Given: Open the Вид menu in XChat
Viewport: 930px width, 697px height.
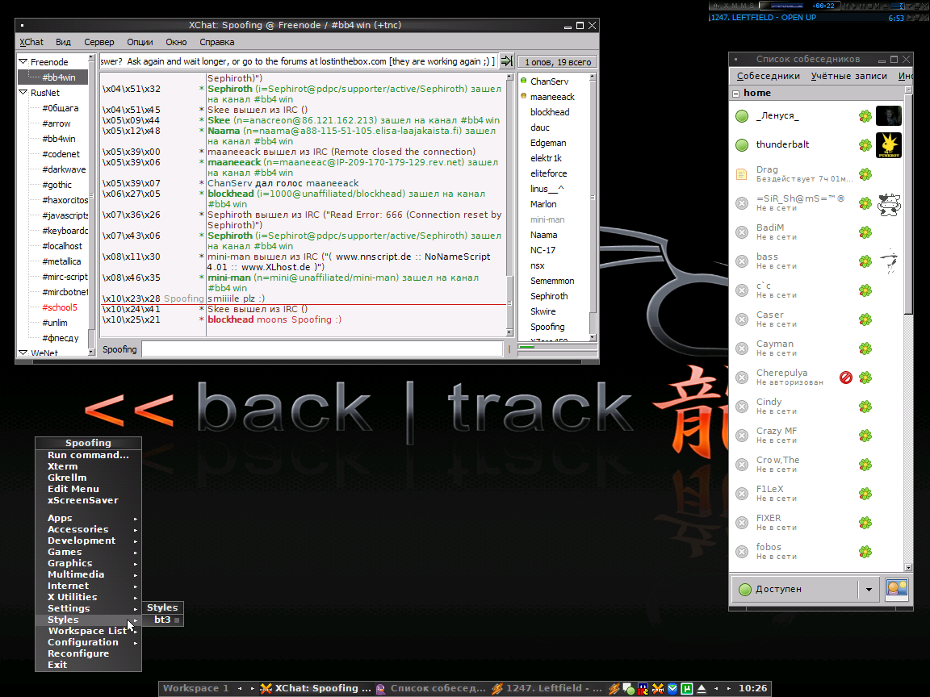Looking at the screenshot, I should (64, 42).
